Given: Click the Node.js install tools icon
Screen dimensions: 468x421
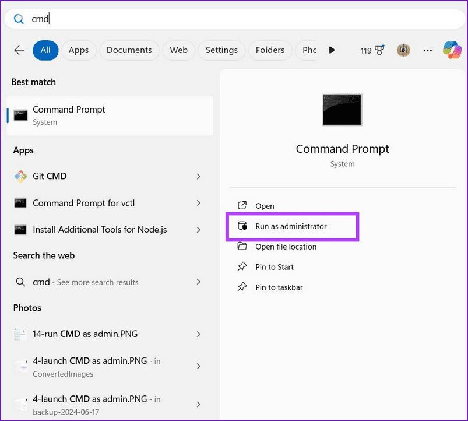Looking at the screenshot, I should [x=20, y=229].
